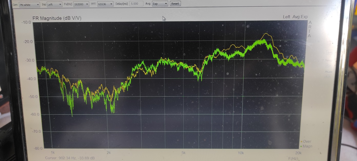
Task: Click the left arrow under FrHigh
Action: (x=327, y=65)
